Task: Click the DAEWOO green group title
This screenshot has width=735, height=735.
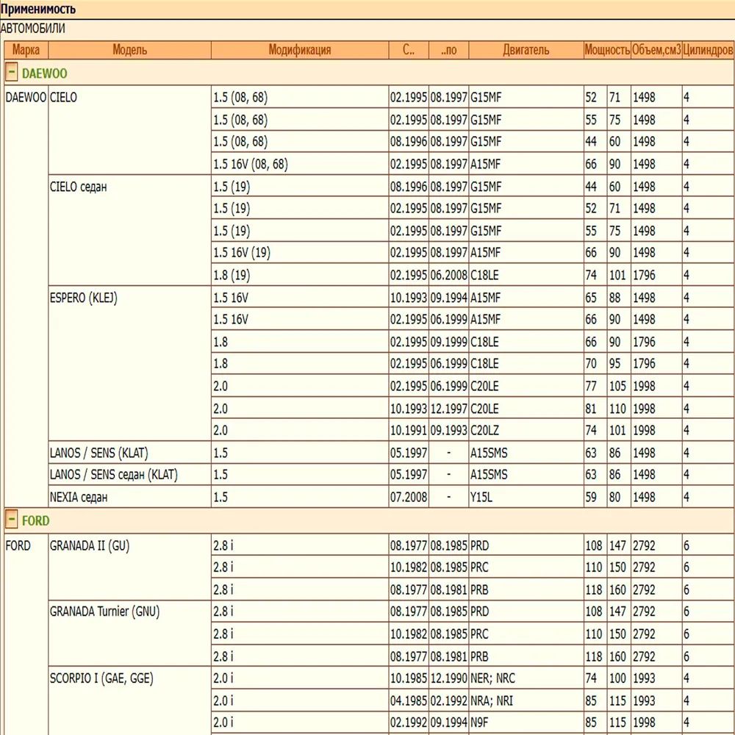Action: [44, 73]
